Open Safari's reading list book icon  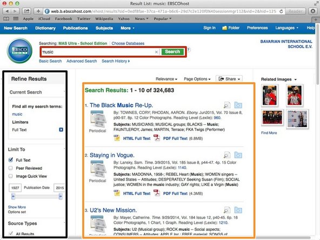(x=6, y=19)
